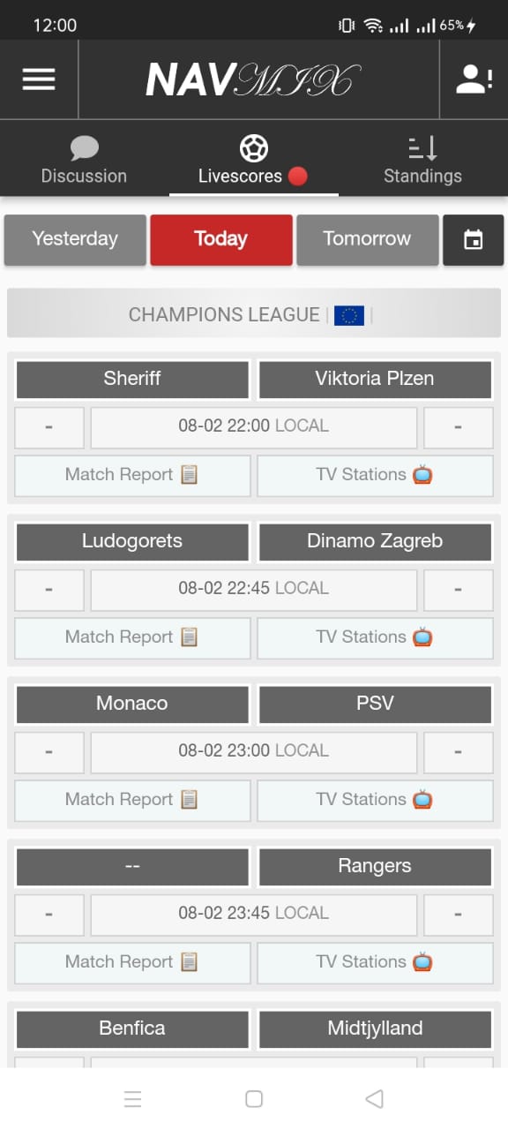508x1130 pixels.
Task: Tap the soccer ball Livescores icon
Action: (x=253, y=147)
